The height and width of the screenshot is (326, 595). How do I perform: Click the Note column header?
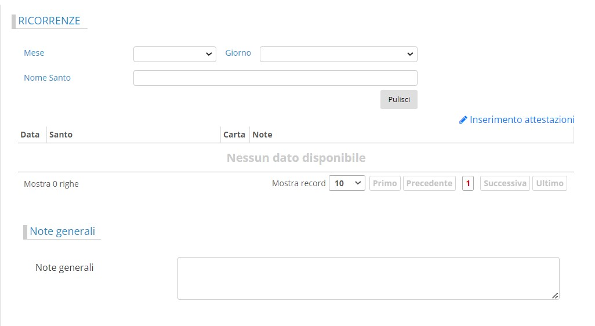coord(262,135)
